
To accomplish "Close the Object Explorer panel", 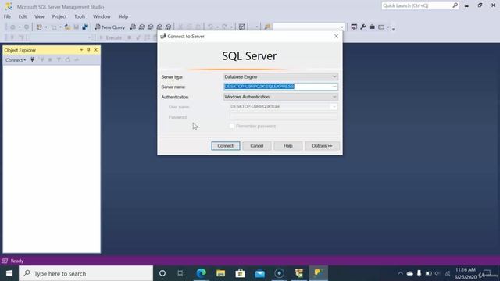I will [x=95, y=50].
